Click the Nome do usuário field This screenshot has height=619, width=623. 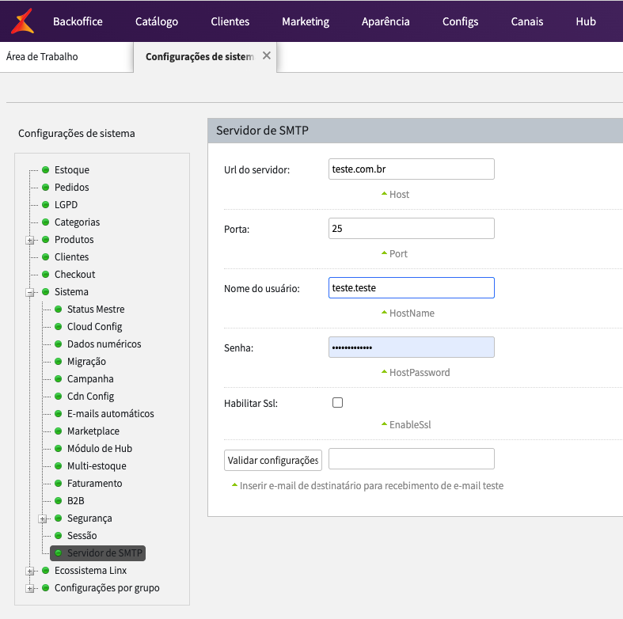411,287
